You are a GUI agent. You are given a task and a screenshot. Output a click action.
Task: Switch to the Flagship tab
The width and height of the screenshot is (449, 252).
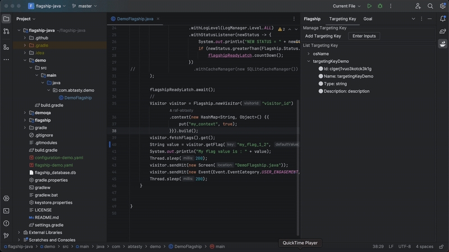coord(312,19)
